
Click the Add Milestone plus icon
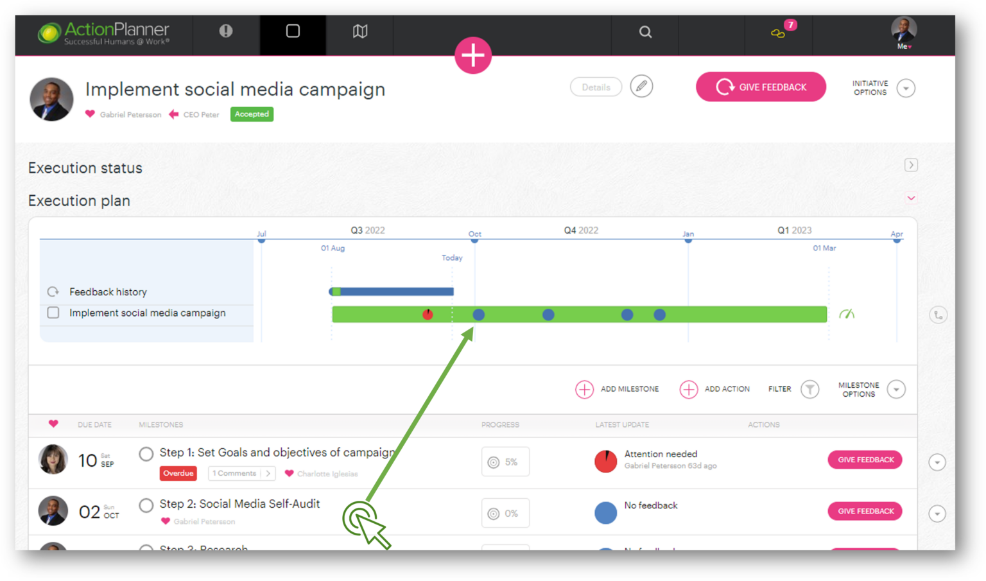pyautogui.click(x=584, y=389)
